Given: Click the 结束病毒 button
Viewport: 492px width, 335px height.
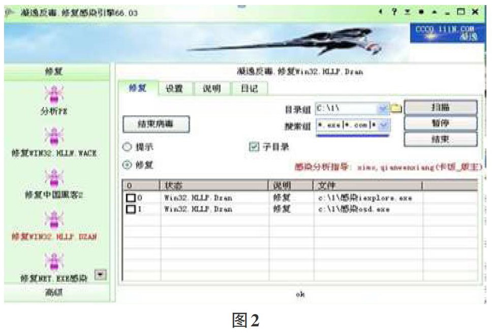Looking at the screenshot, I should pyautogui.click(x=156, y=124).
